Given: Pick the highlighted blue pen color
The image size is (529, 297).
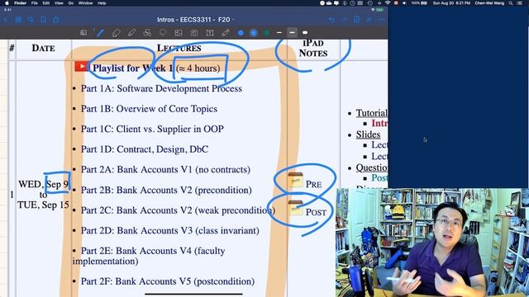Looking at the screenshot, I should (254, 33).
